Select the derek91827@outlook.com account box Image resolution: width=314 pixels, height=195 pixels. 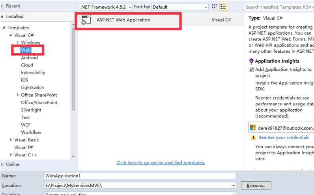(x=281, y=127)
